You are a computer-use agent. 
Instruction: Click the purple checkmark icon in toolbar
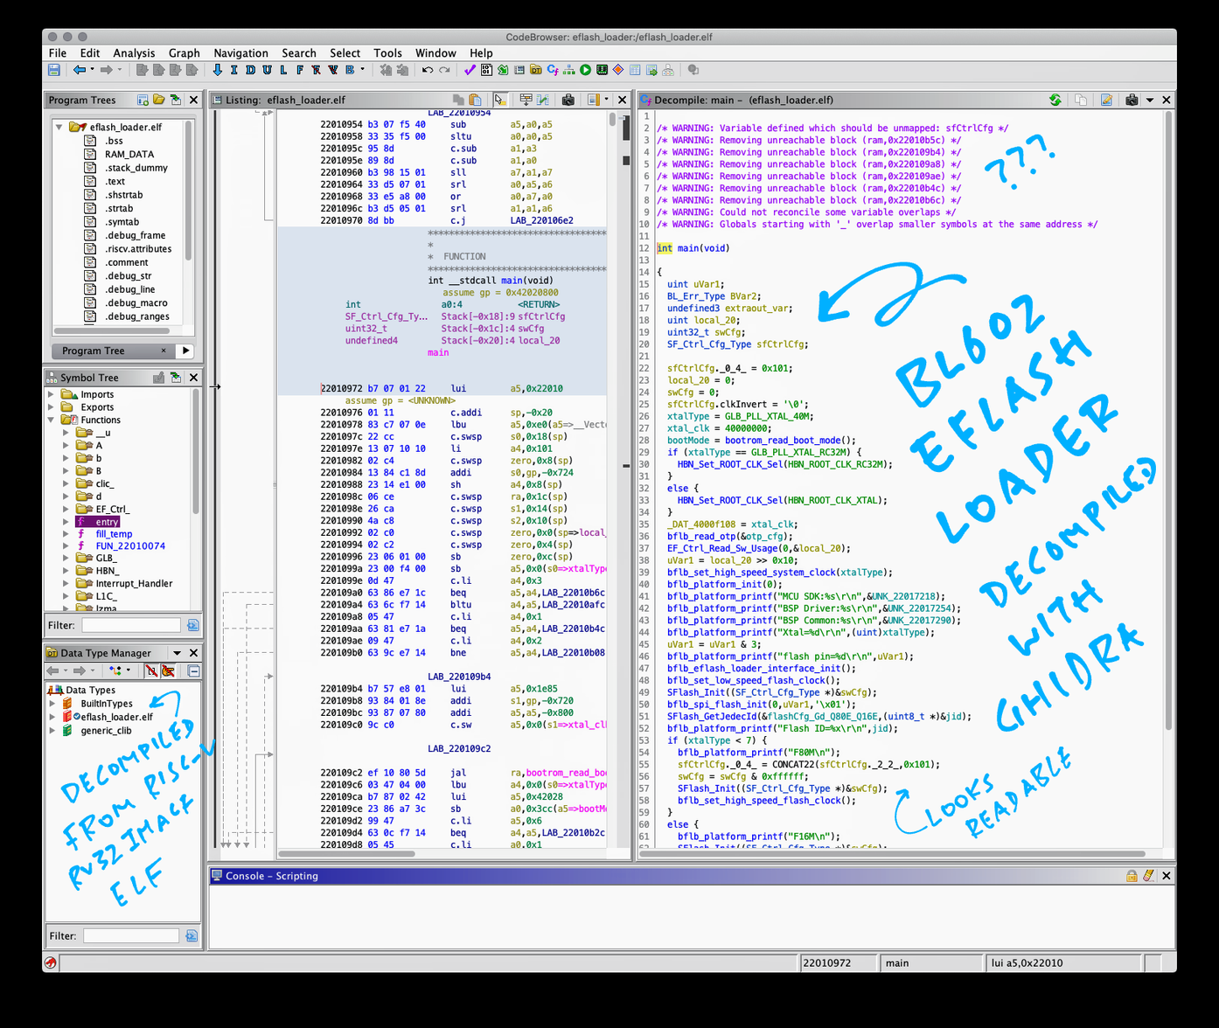(x=470, y=70)
